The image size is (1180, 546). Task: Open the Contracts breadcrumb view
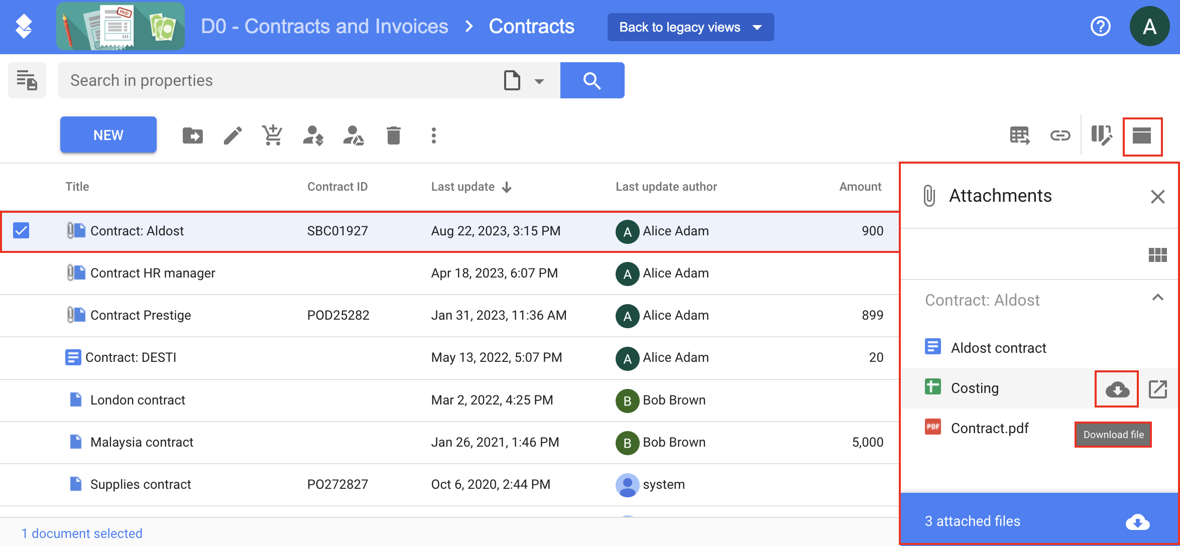click(x=531, y=27)
